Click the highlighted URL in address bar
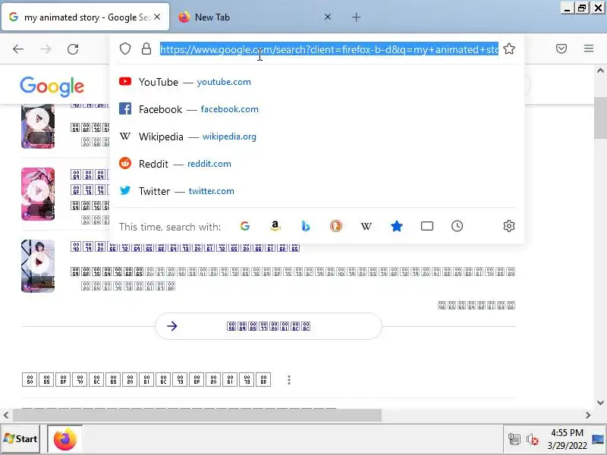 coord(329,49)
